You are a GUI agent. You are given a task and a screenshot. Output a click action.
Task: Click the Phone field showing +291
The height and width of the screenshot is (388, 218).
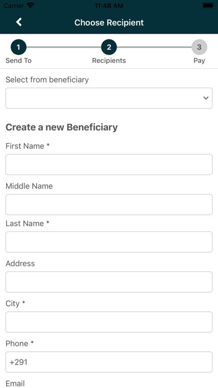coord(109,362)
